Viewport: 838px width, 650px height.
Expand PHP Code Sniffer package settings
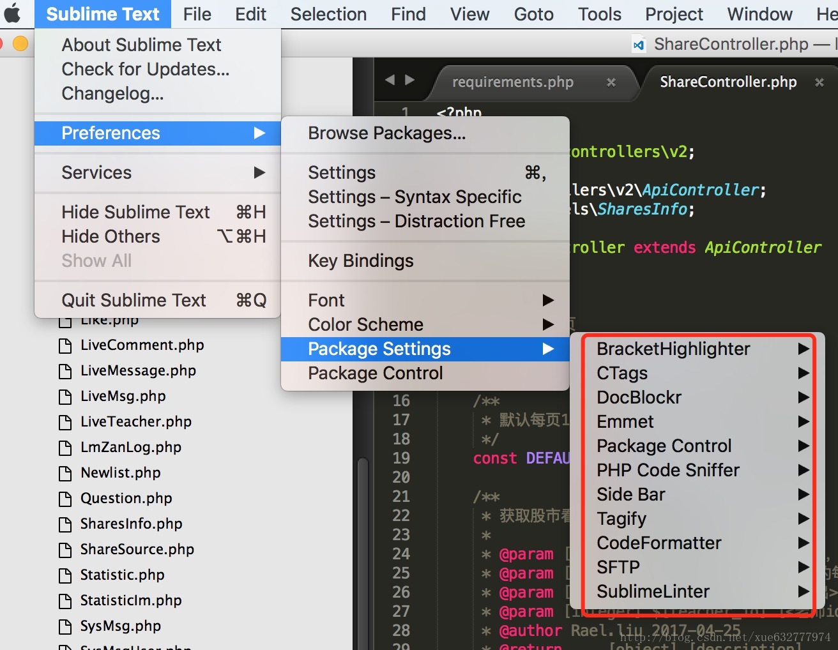point(697,470)
